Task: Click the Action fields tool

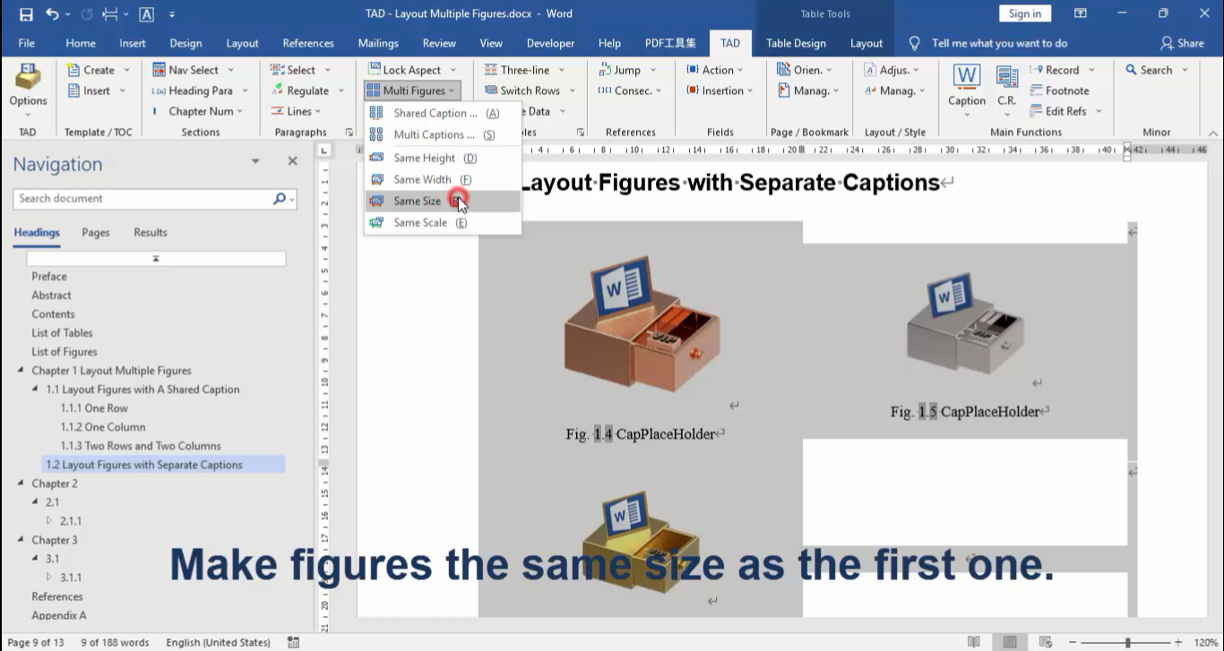Action: (x=717, y=70)
